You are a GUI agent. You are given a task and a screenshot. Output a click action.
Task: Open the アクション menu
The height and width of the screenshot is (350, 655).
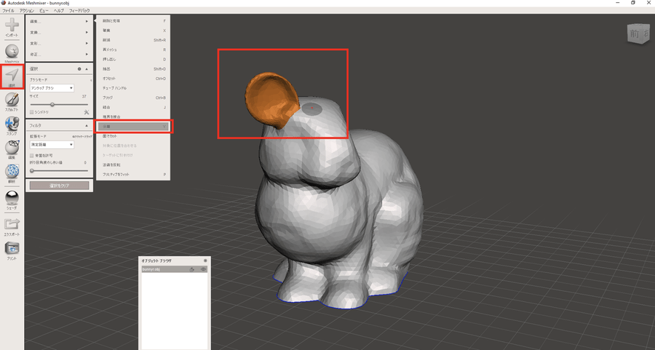point(27,10)
